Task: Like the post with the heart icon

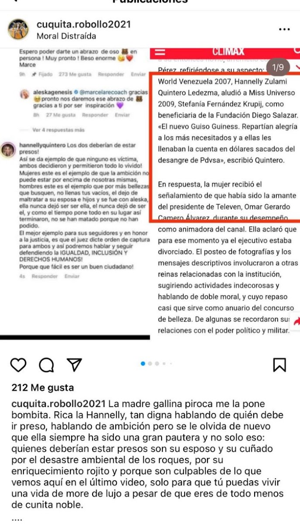Action: pos(18,364)
